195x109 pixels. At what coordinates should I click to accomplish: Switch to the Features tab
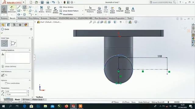[4, 18]
